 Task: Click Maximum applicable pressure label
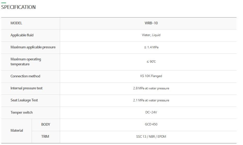33,47
